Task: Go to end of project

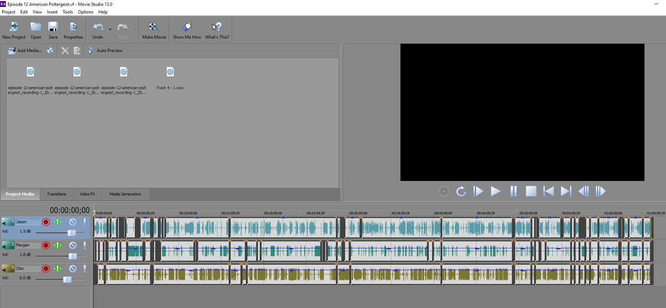Action: coord(566,191)
